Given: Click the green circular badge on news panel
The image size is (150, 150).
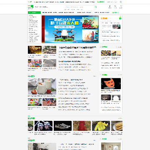Looking at the screenshot, I should pos(120,18).
